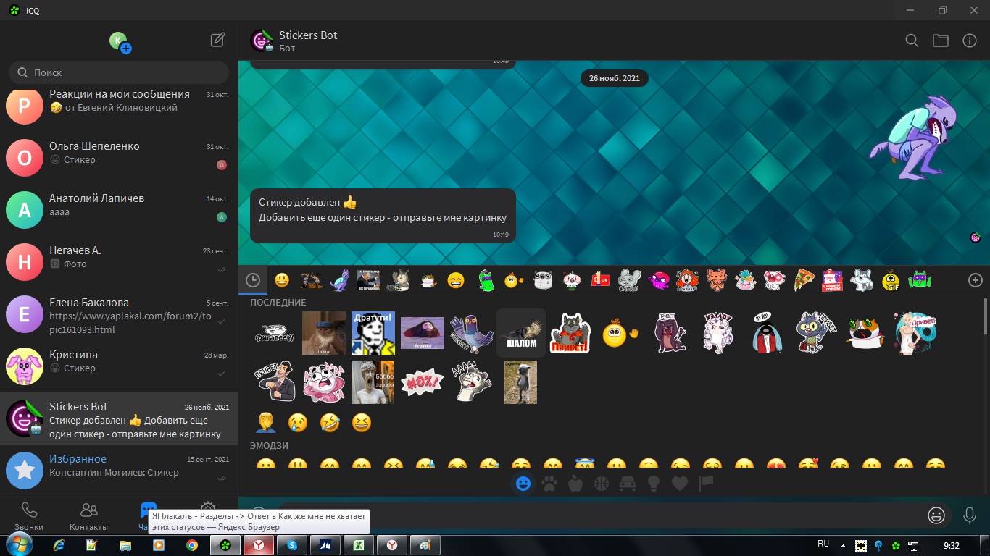Open chat with Елена Бакалова
990x556 pixels.
[x=119, y=314]
